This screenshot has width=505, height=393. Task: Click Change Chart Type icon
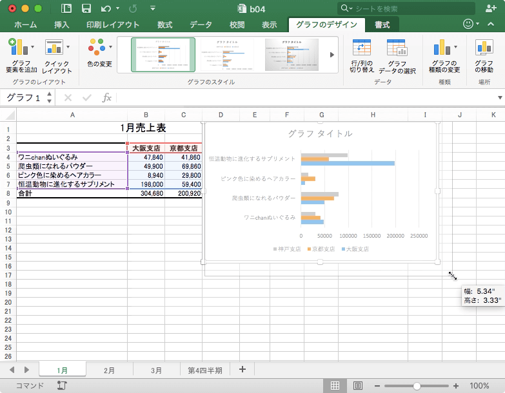442,47
